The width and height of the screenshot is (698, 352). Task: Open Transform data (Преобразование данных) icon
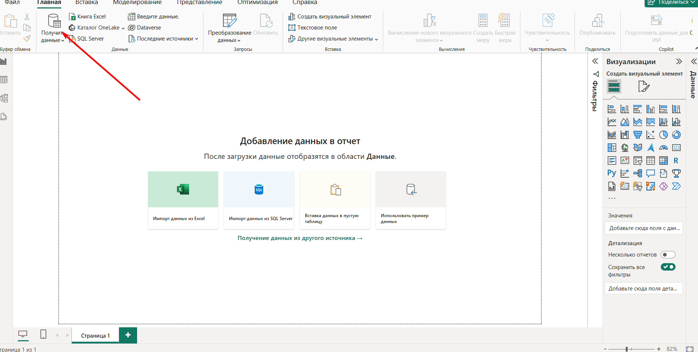[x=229, y=21]
